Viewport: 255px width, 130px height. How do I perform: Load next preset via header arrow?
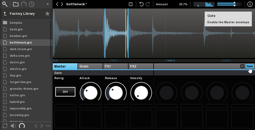[x=62, y=4]
